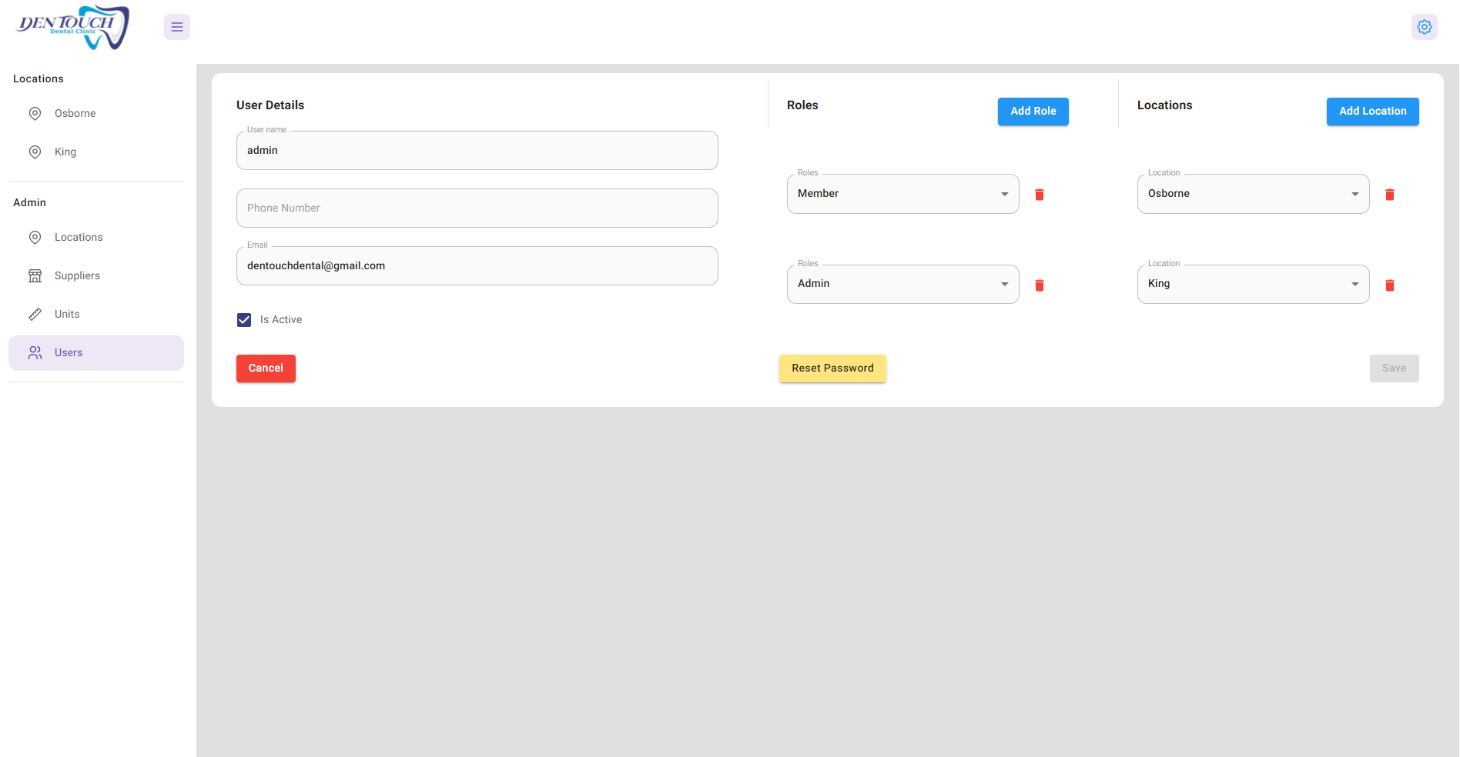Screen dimensions: 1460x757
Task: Open the settings gear icon
Action: 1425,27
